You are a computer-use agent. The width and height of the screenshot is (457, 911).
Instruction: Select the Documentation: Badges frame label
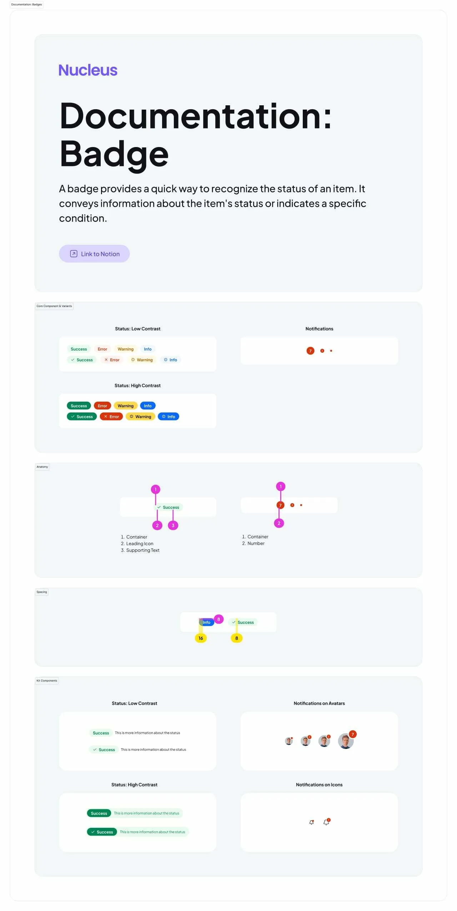click(26, 5)
